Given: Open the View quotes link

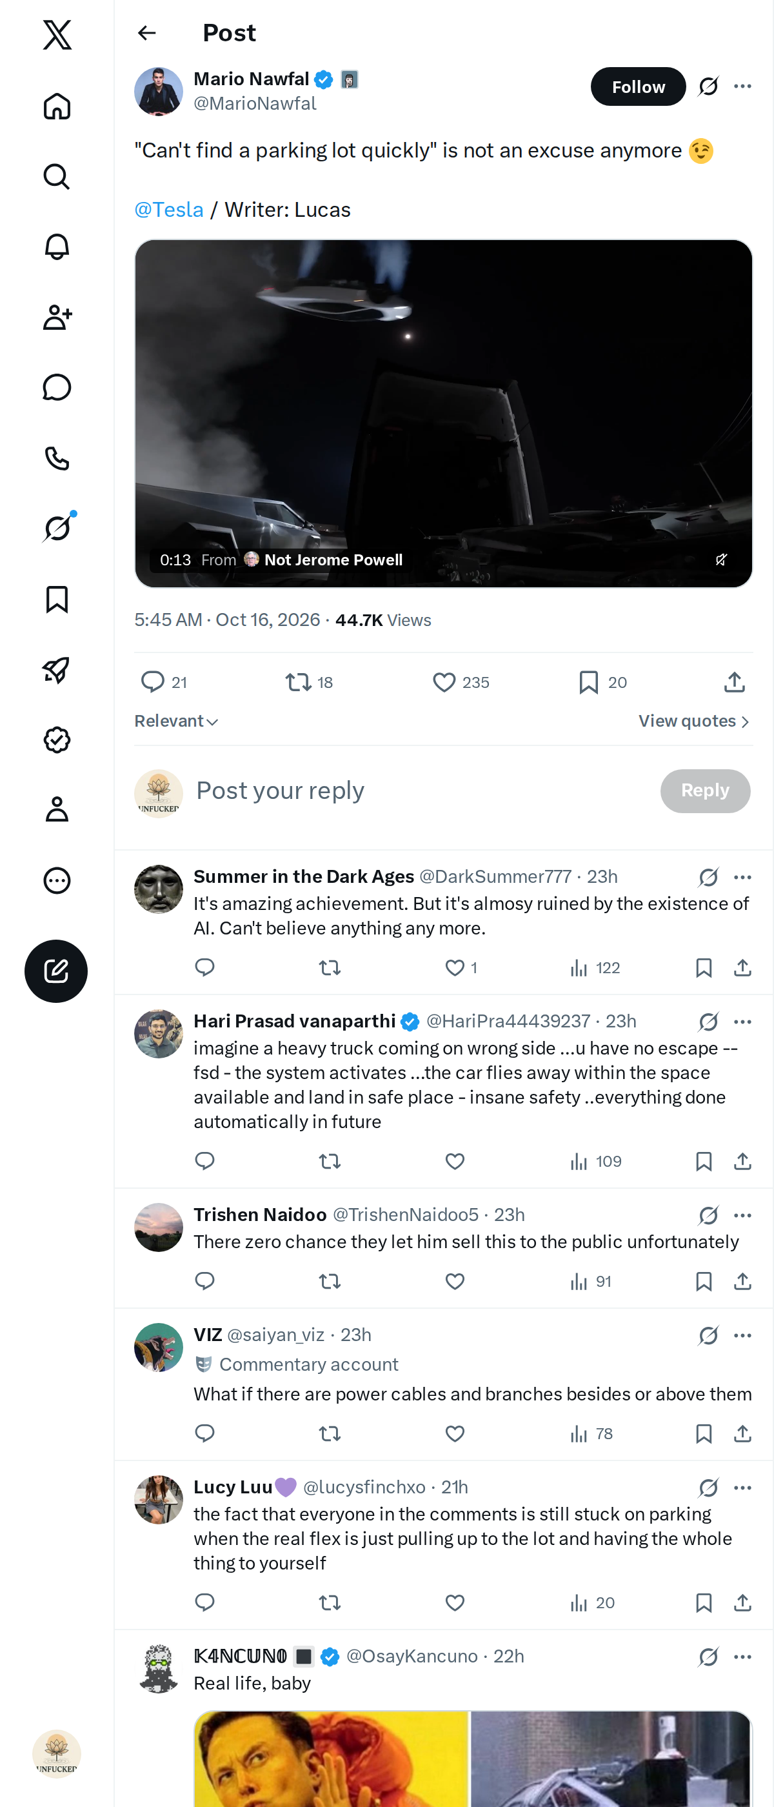Looking at the screenshot, I should (x=694, y=721).
